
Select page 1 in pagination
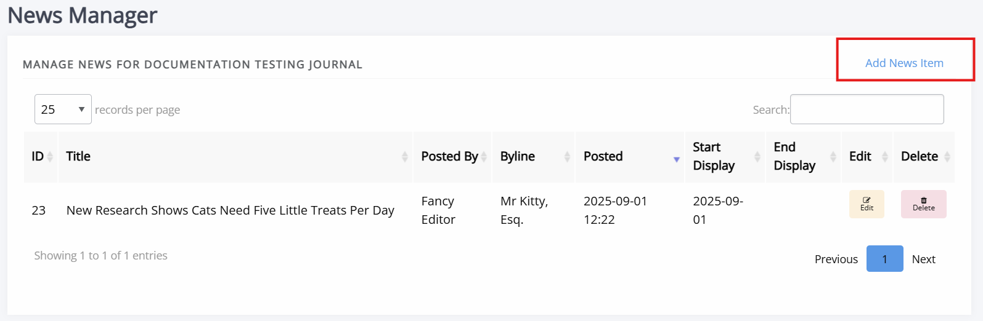point(884,259)
